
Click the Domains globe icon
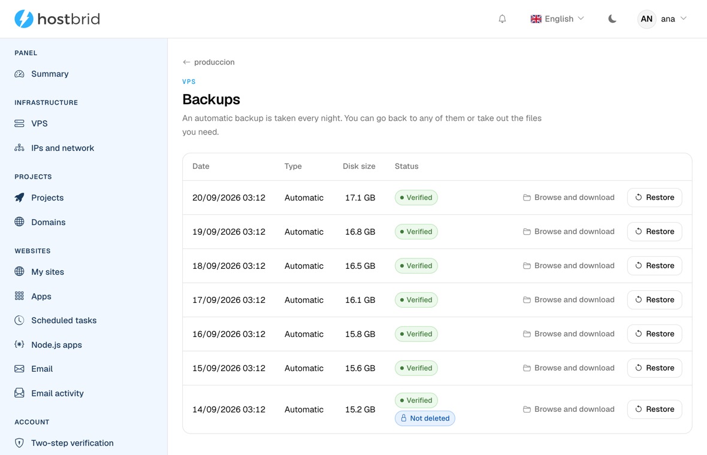coord(19,222)
